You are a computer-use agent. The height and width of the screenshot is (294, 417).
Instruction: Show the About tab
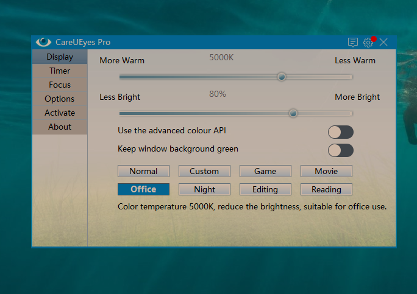(x=60, y=127)
